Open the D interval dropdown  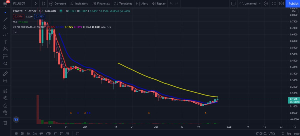point(36,3)
